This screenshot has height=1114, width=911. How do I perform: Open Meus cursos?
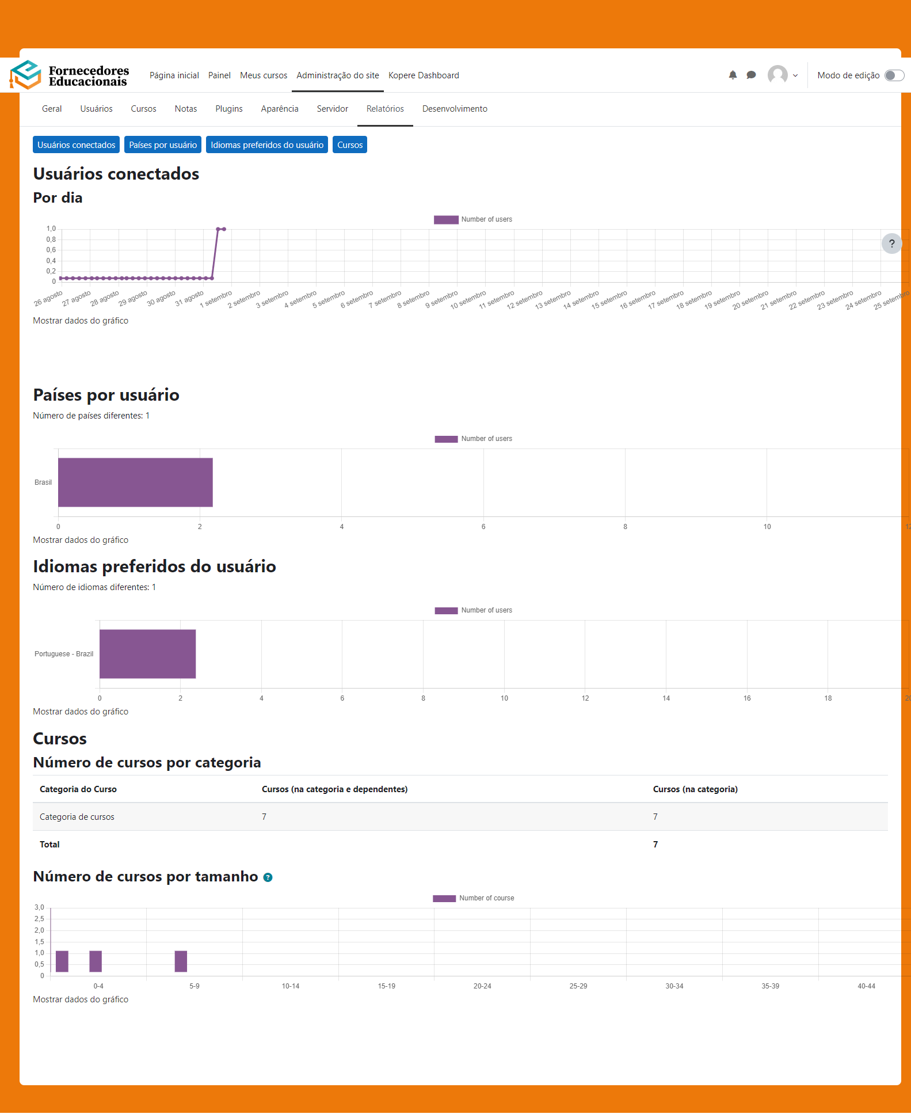coord(264,75)
